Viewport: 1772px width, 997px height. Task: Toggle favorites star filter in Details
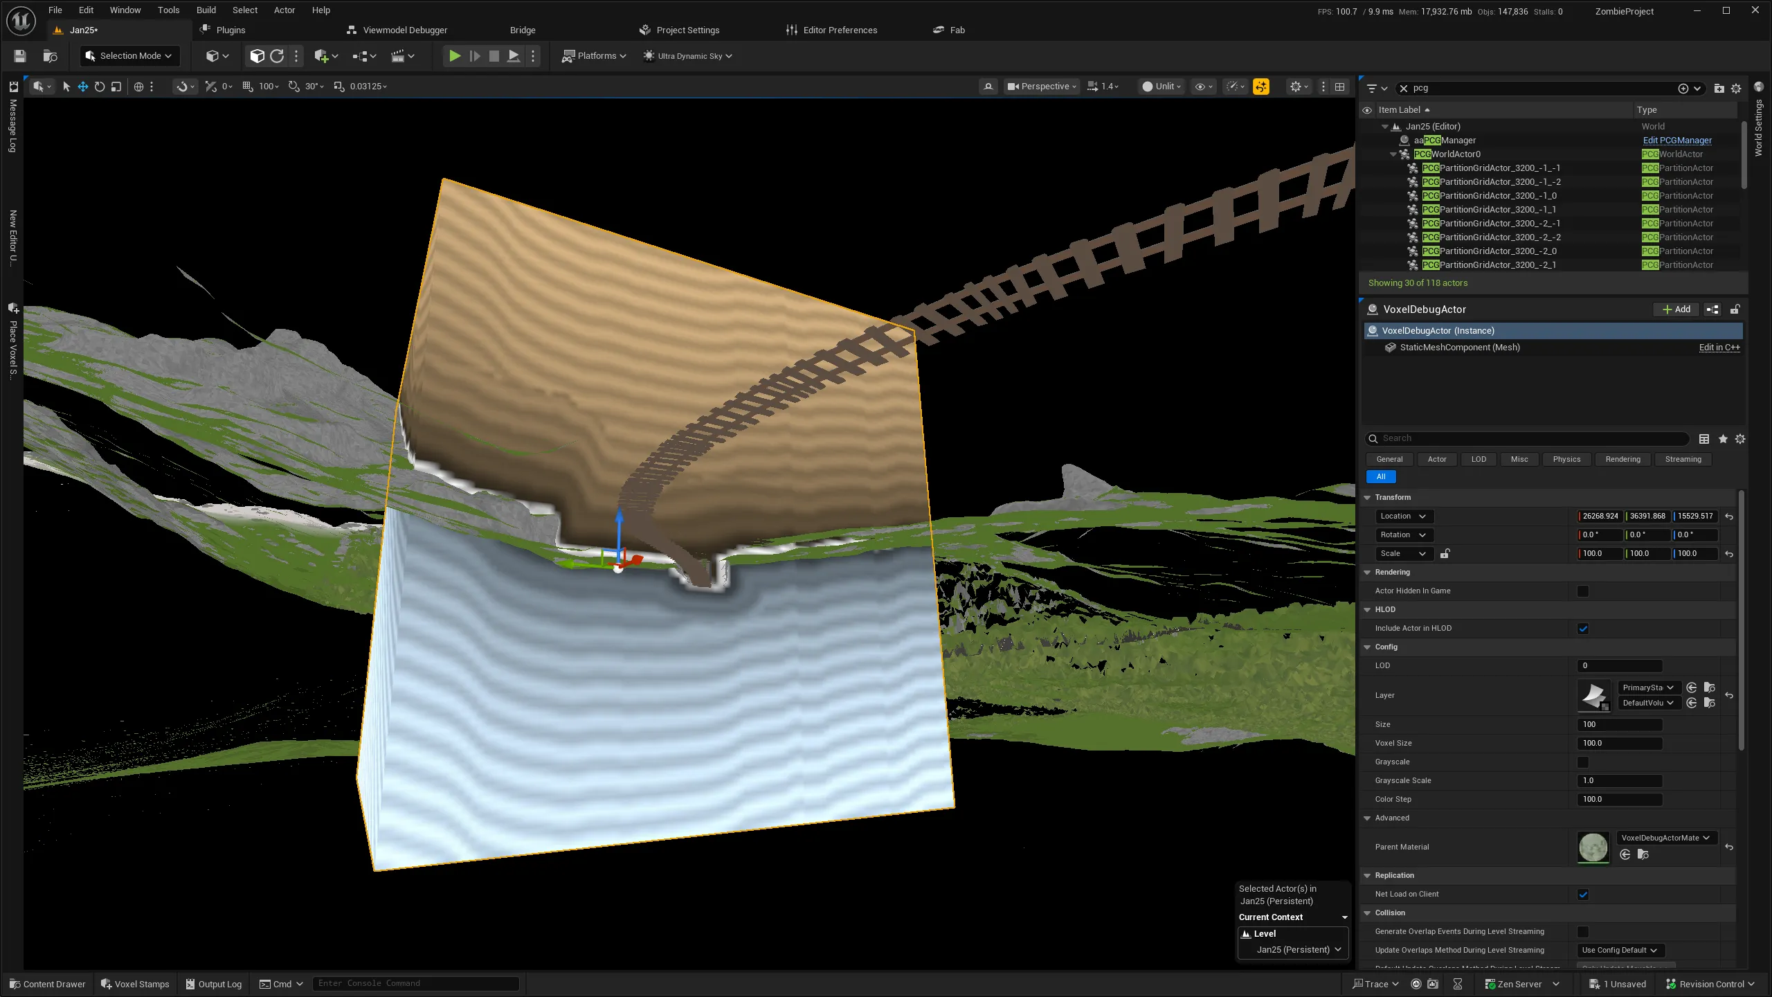[1723, 439]
